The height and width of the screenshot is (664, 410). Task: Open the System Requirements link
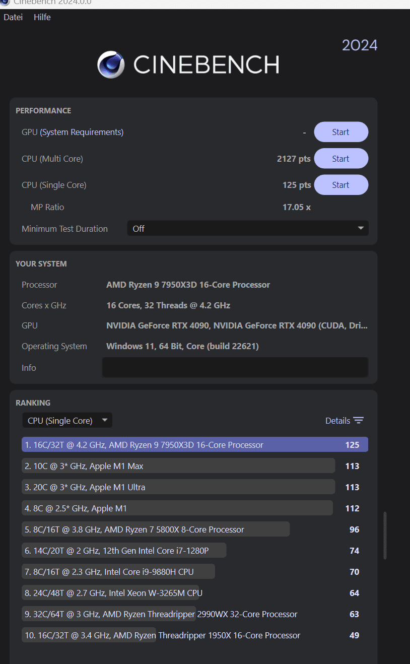click(82, 132)
